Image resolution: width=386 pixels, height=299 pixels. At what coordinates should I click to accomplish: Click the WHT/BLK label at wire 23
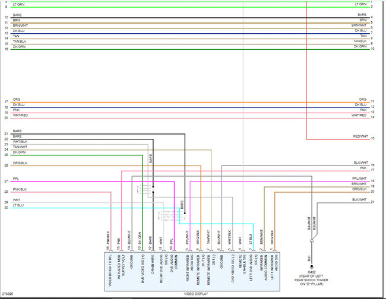coord(20,142)
